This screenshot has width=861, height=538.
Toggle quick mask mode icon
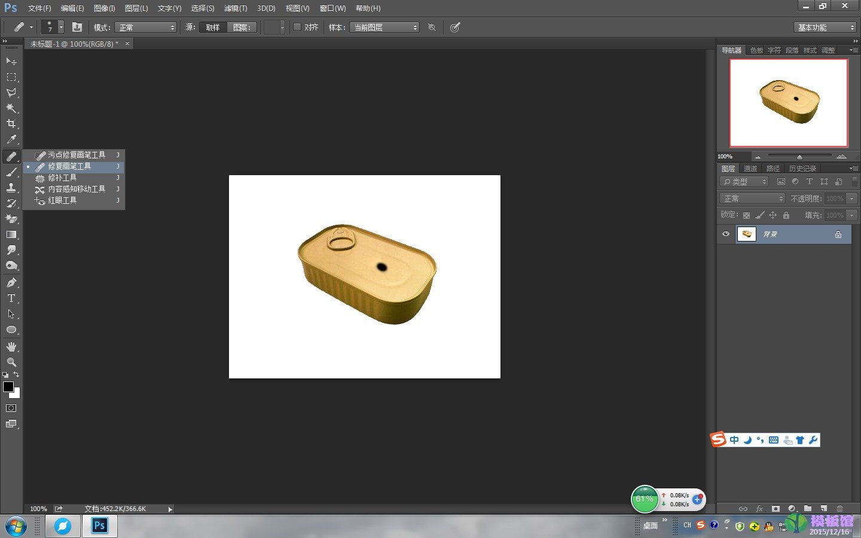pyautogui.click(x=11, y=408)
